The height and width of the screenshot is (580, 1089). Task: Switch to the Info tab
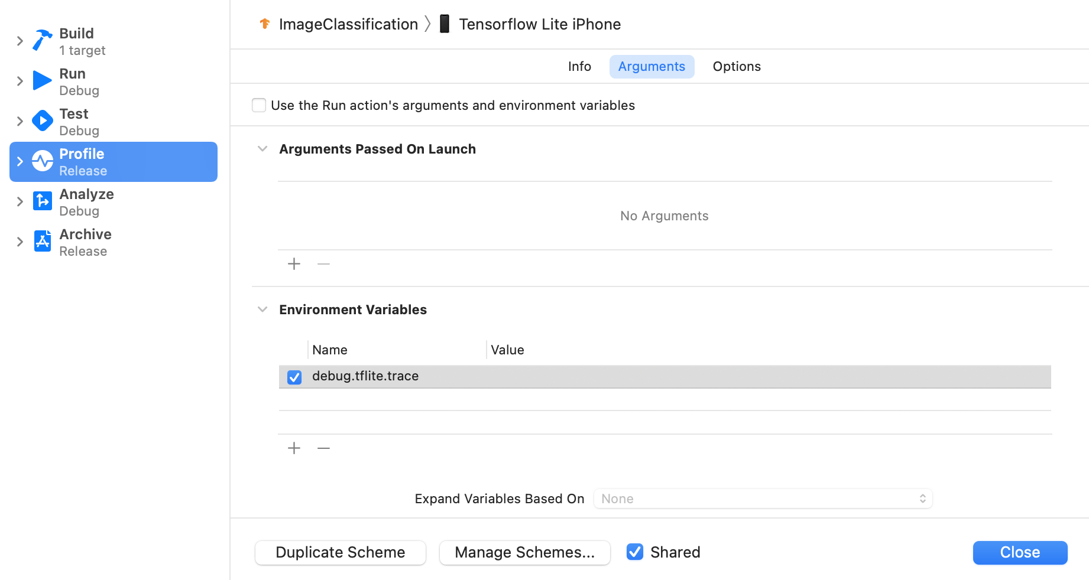point(579,66)
